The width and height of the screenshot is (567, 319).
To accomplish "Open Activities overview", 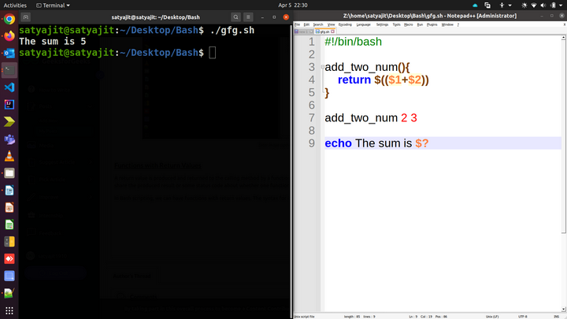I will pos(15,6).
